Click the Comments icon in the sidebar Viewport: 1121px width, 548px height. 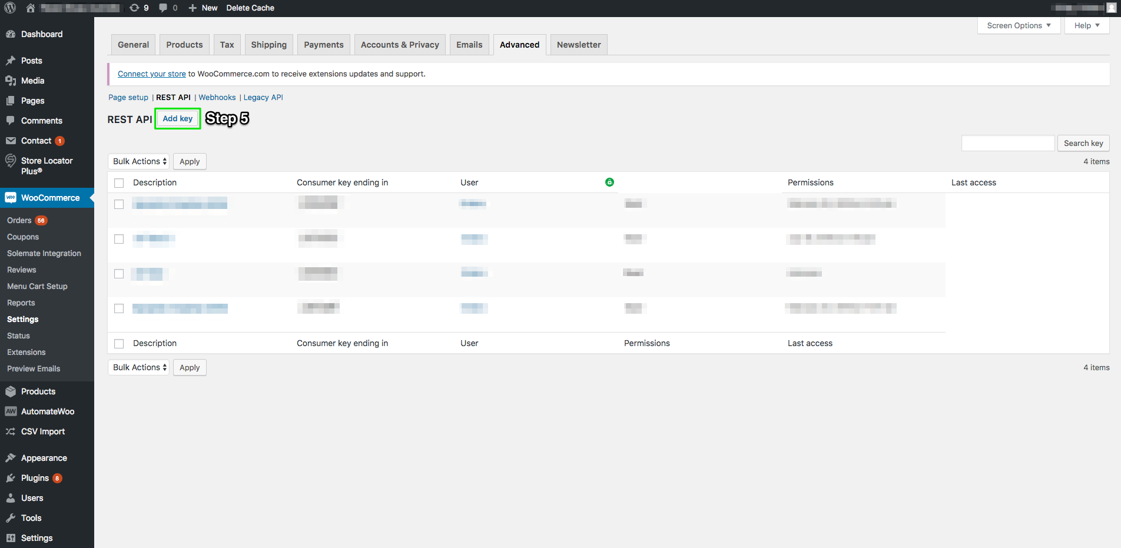coord(11,121)
